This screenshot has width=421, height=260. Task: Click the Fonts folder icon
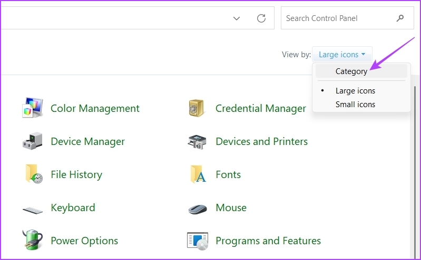pyautogui.click(x=198, y=174)
